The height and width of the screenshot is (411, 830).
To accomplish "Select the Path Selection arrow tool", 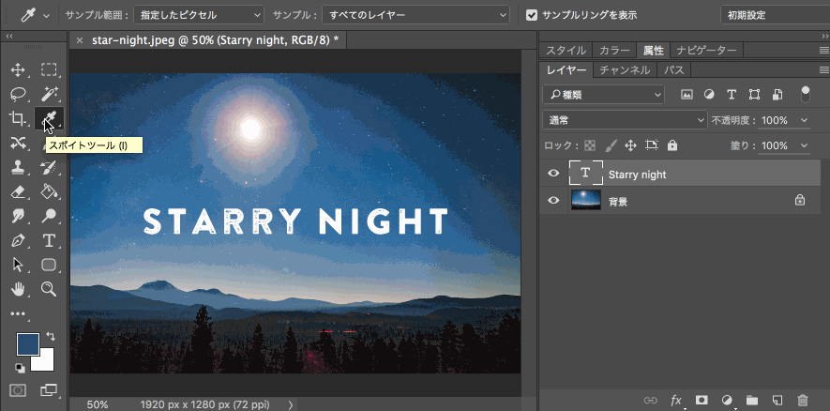I will [x=18, y=265].
